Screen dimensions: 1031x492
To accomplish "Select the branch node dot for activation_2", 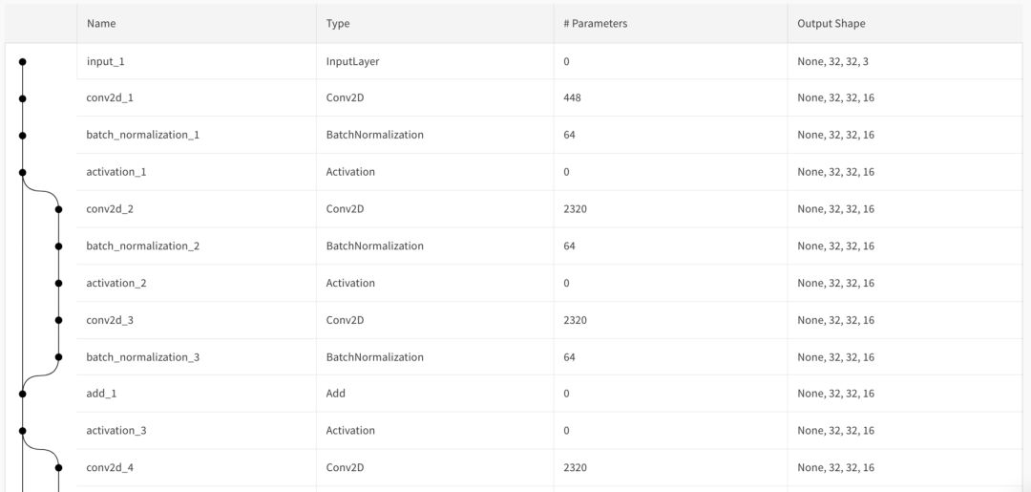I will pos(58,283).
